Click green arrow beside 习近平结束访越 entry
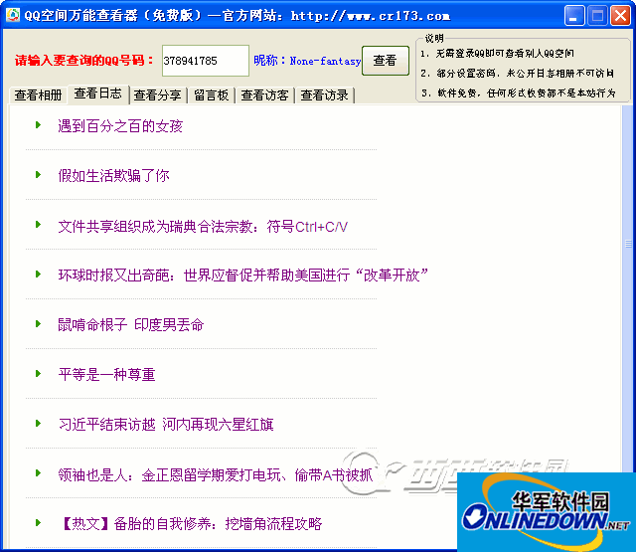 pyautogui.click(x=38, y=424)
